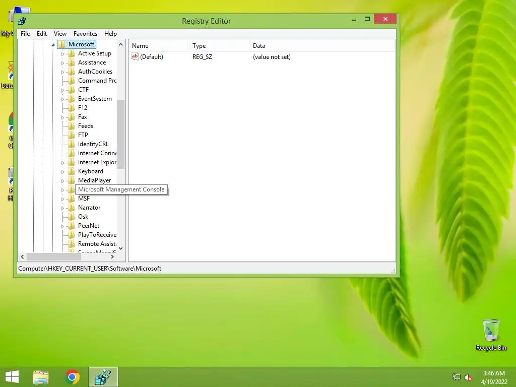Click the (Default) string value icon
The image size is (516, 387).
[x=135, y=56]
